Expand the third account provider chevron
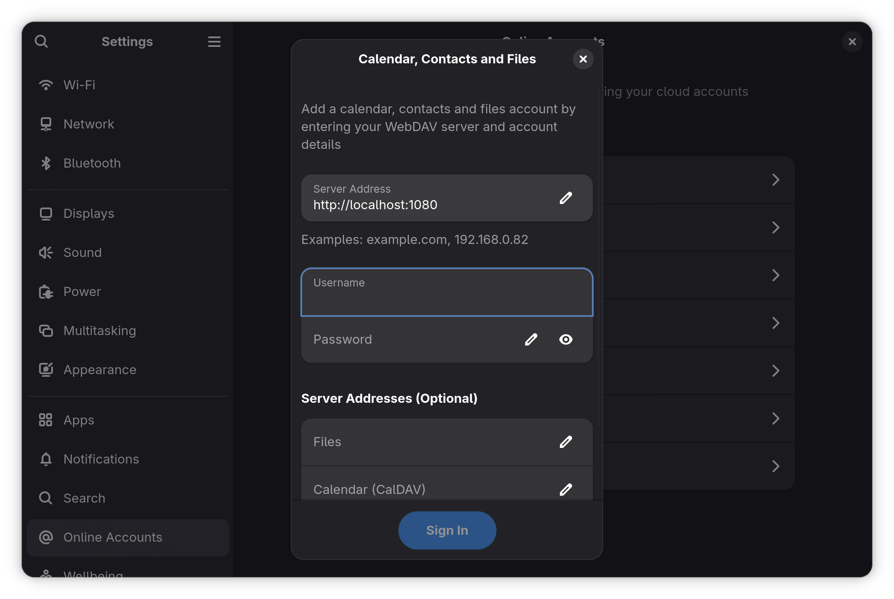 pos(776,275)
